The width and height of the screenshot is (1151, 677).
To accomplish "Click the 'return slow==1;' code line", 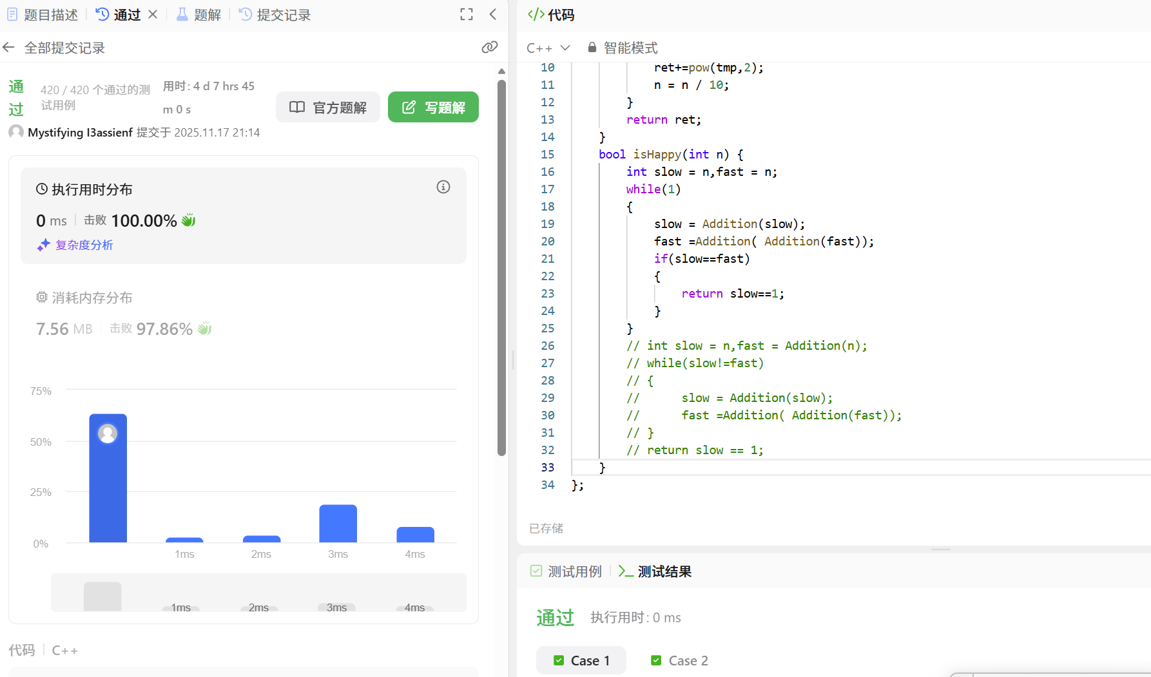I will click(x=733, y=294).
